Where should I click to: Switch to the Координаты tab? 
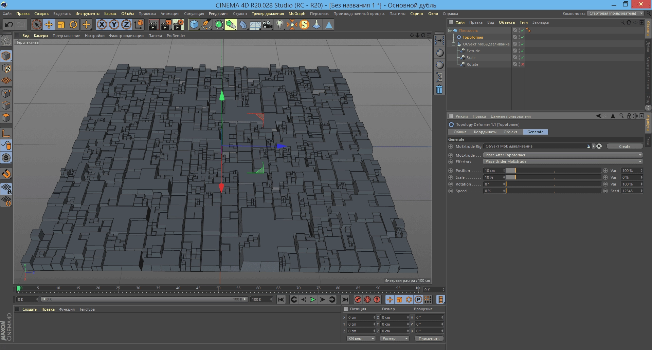tap(485, 132)
